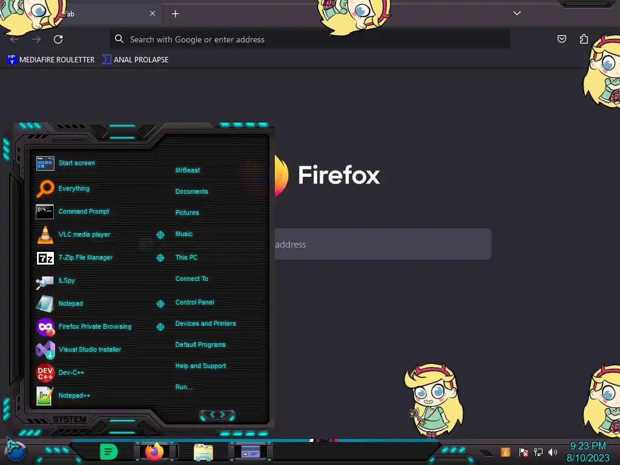Reload the current Firefox page
Screen dimensions: 620x465
tap(58, 39)
